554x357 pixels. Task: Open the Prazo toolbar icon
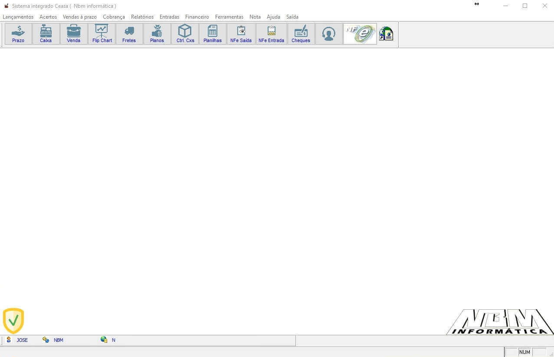tap(18, 34)
